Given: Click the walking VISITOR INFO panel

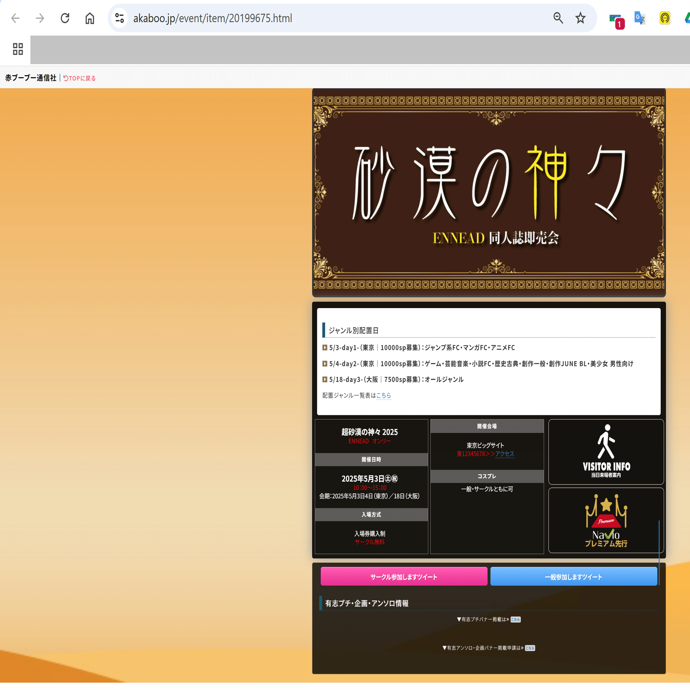Looking at the screenshot, I should [606, 452].
